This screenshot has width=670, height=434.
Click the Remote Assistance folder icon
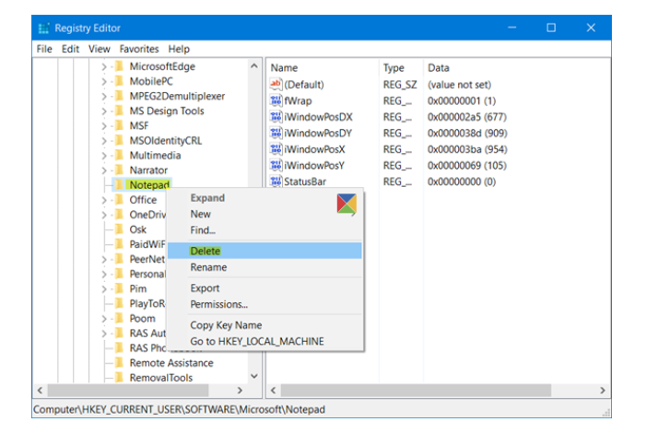[x=120, y=363]
